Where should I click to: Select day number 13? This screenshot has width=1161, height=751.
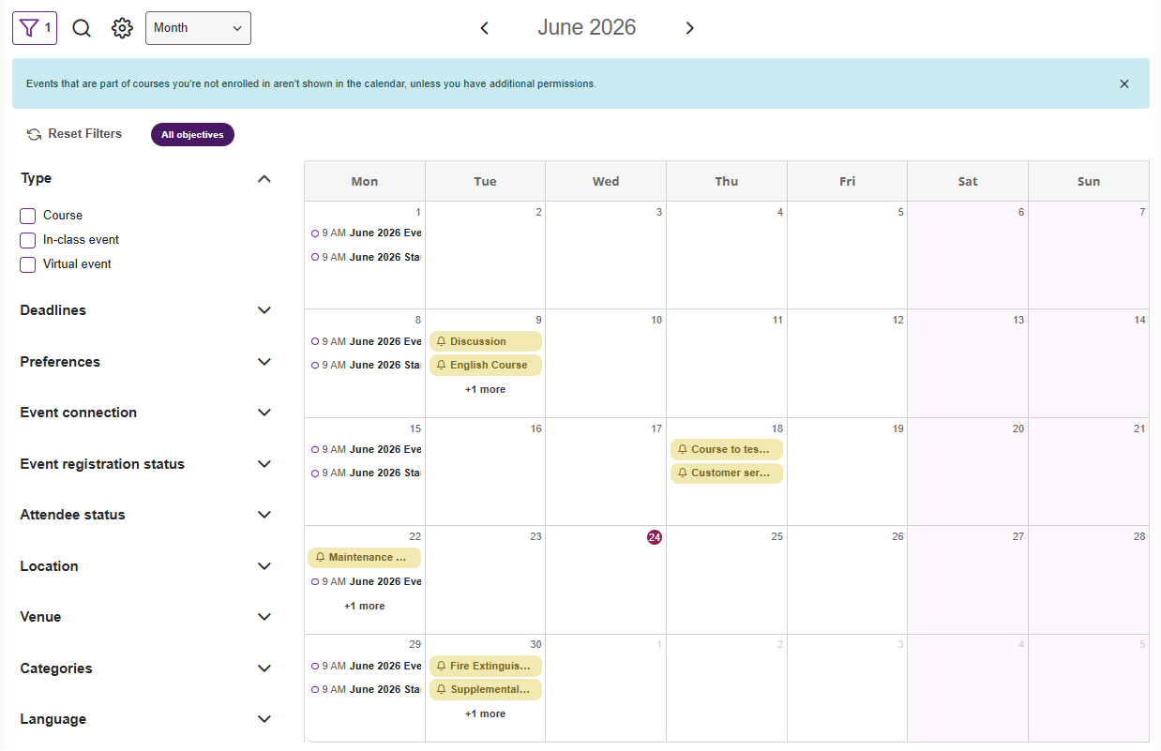[1018, 320]
